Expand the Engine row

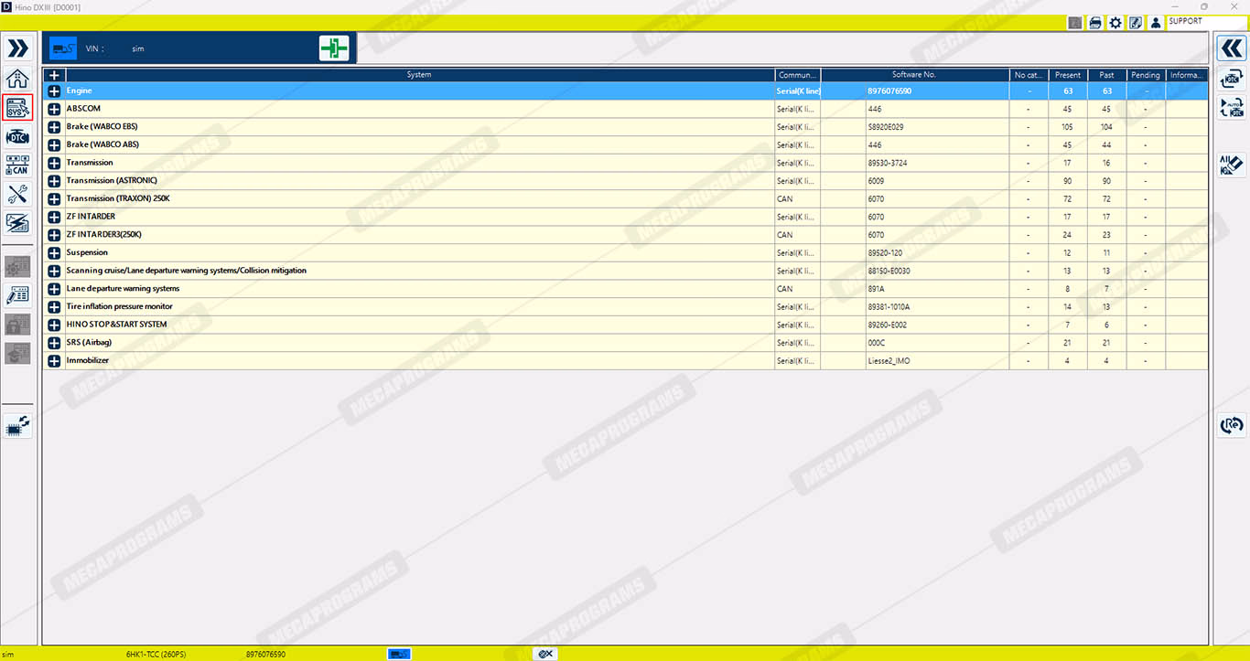54,91
